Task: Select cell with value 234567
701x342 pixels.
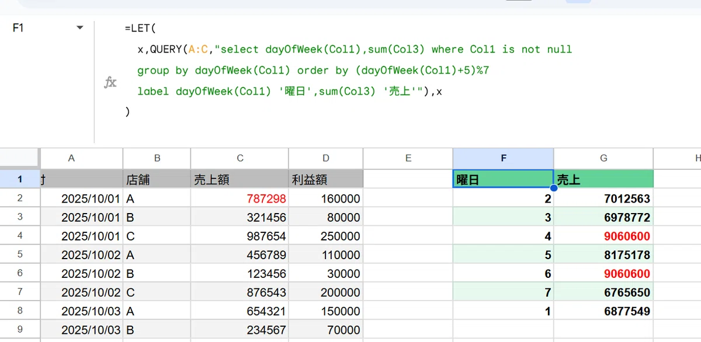Action: [240, 330]
